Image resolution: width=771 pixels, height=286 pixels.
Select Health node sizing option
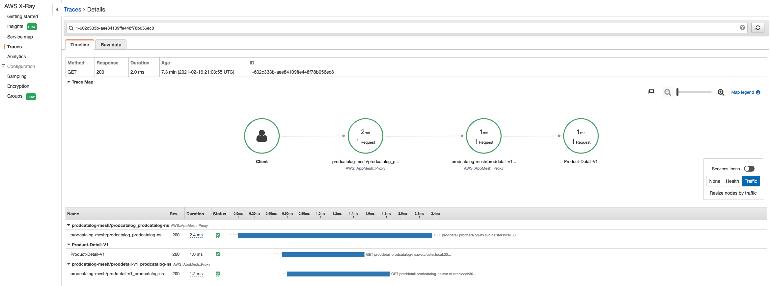pyautogui.click(x=732, y=181)
